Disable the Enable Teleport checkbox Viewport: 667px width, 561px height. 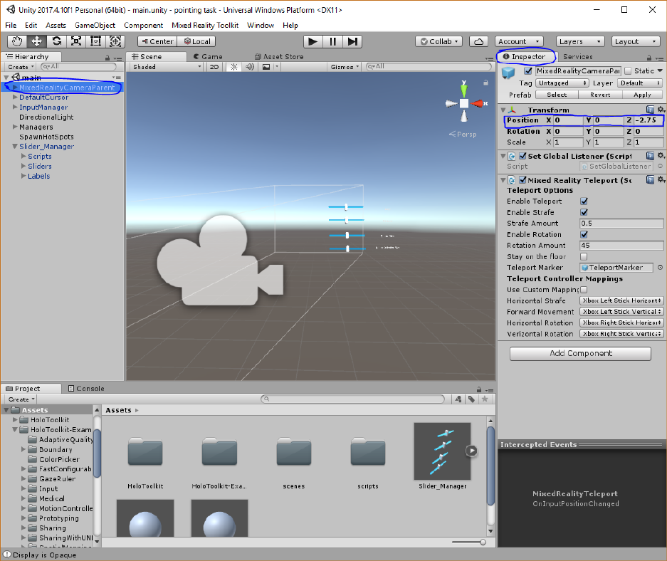[584, 201]
